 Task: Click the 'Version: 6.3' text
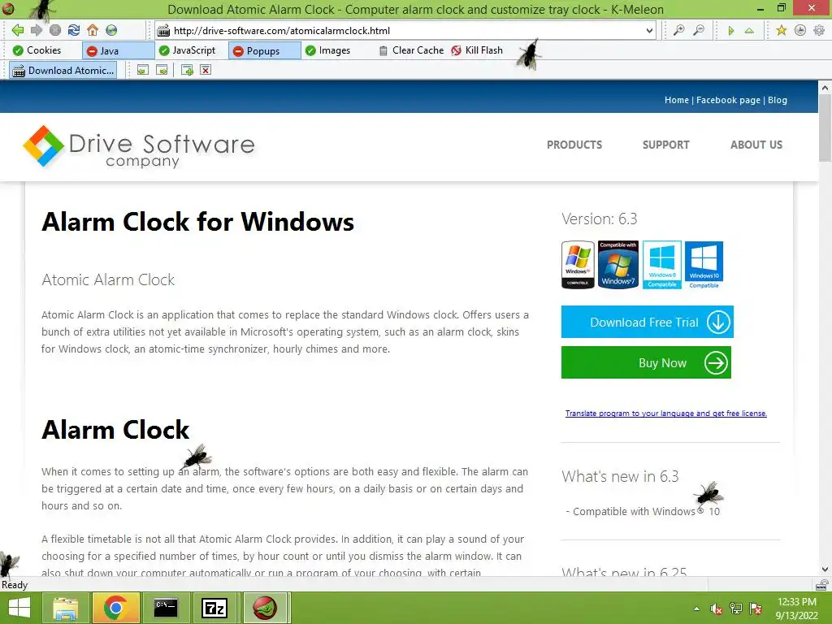pos(599,219)
